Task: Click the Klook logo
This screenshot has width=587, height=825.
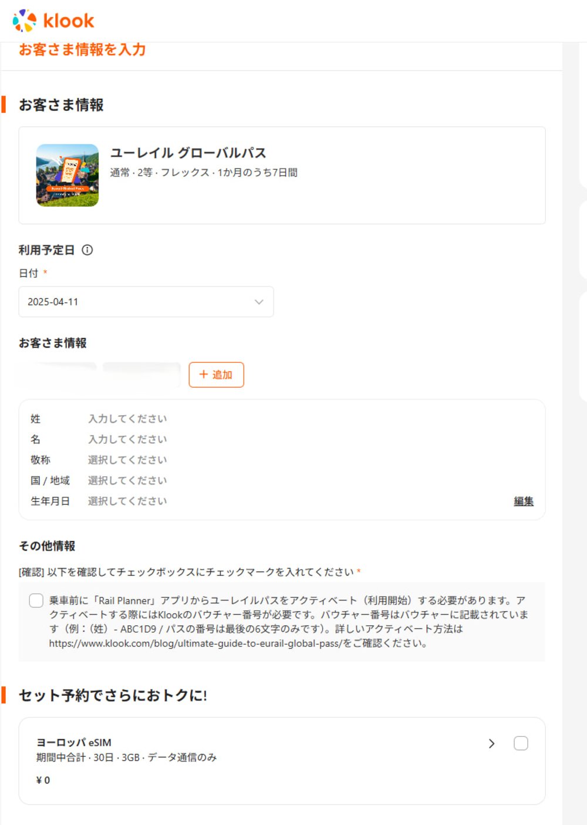Action: pyautogui.click(x=53, y=21)
